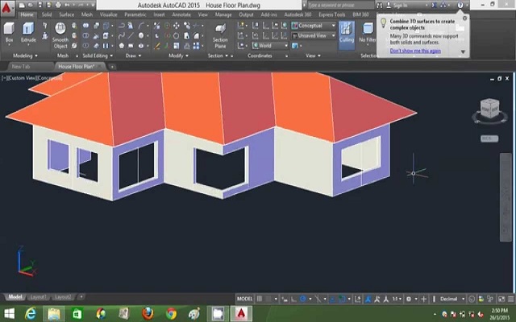This screenshot has height=322, width=516.
Task: Click the ViewCube in the viewport
Action: (489, 109)
